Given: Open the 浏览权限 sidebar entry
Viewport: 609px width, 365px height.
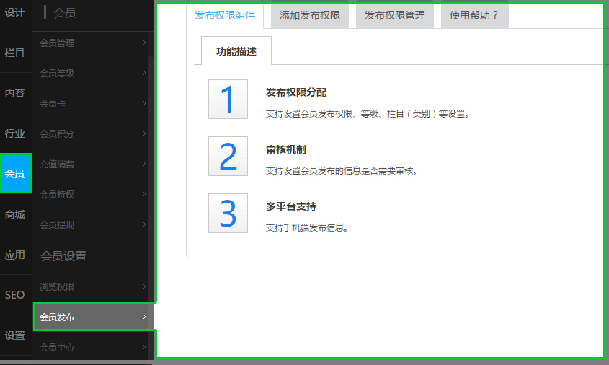Looking at the screenshot, I should click(92, 287).
